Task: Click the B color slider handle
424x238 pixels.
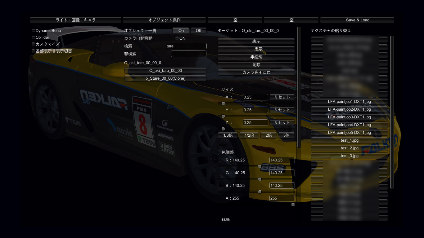Action: click(260, 192)
